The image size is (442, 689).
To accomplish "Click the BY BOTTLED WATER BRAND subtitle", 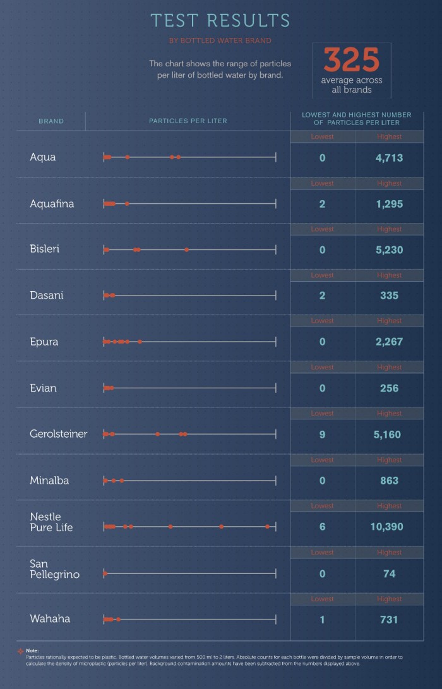I will [x=220, y=41].
